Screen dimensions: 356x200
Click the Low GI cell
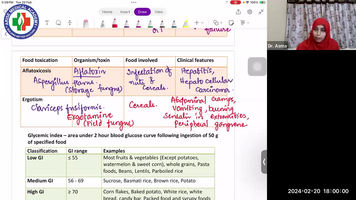tap(46, 166)
